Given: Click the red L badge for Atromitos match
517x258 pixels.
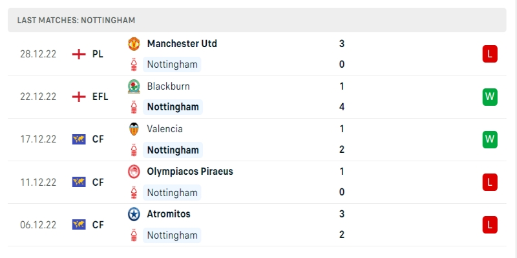Looking at the screenshot, I should (x=489, y=224).
